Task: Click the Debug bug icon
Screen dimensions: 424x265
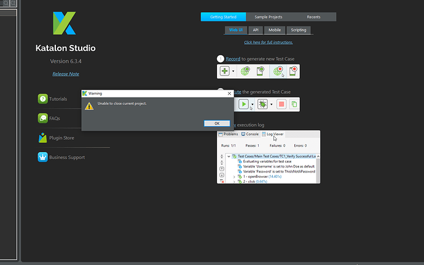Action: click(262, 104)
